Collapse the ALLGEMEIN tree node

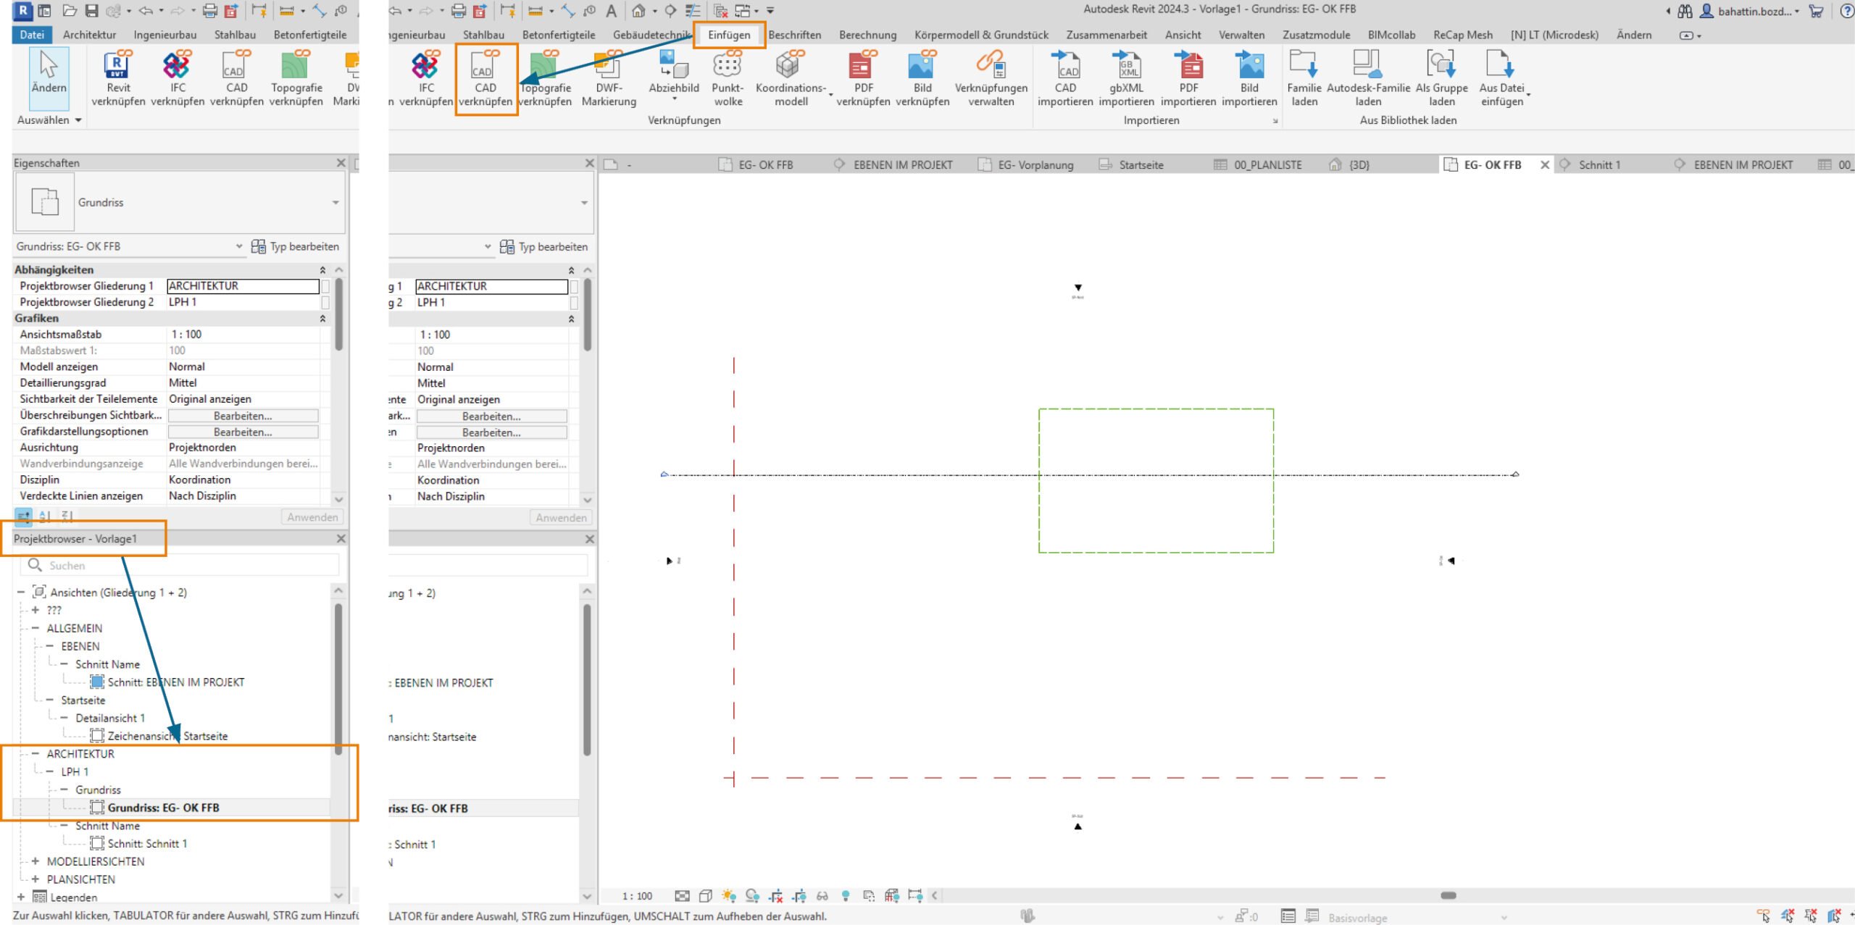[x=35, y=628]
